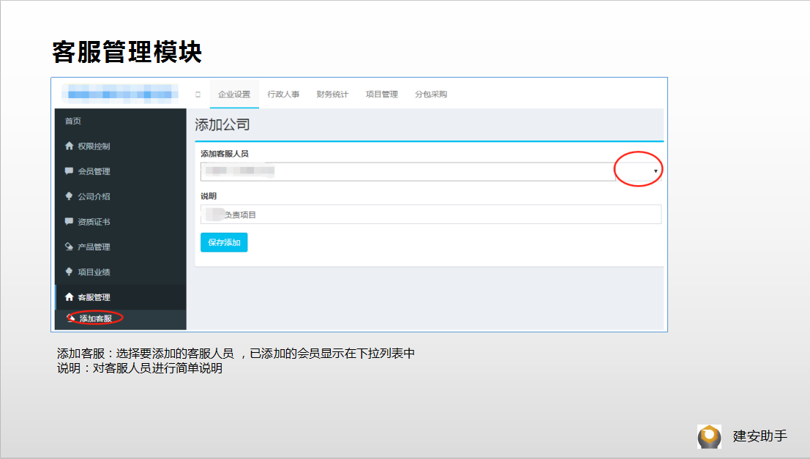Click the tree icon beside 公司介绍
Screen dimensions: 810x459
pyautogui.click(x=70, y=196)
